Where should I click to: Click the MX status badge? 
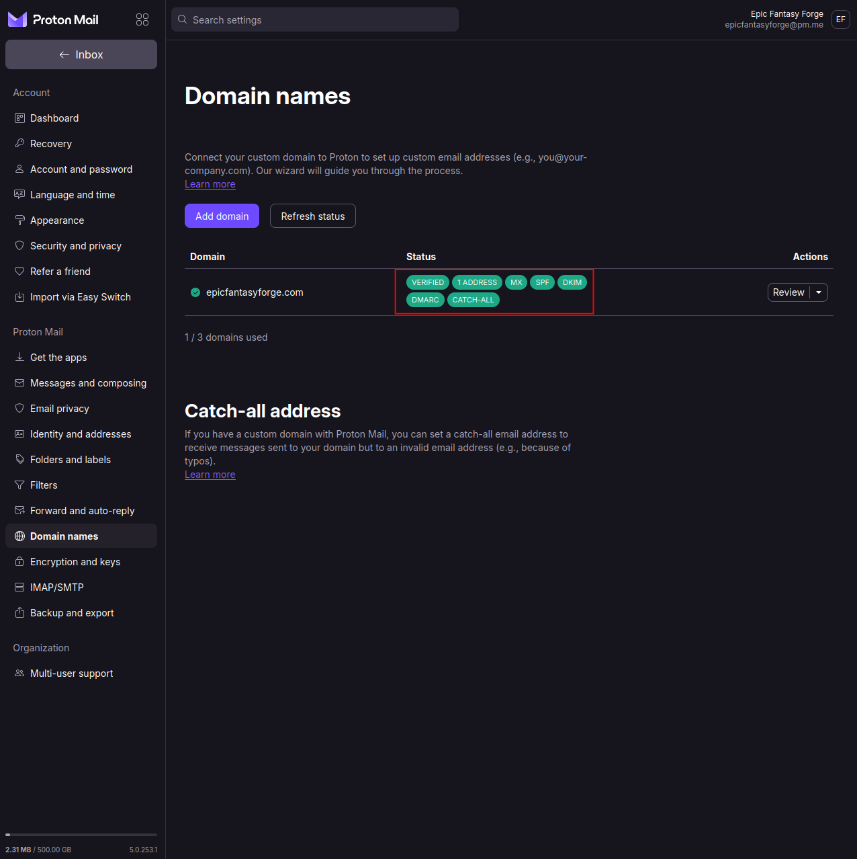(x=516, y=282)
